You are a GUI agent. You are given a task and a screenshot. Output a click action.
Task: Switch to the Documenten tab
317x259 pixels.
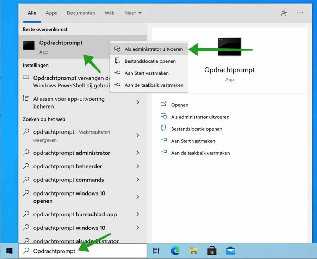[x=81, y=13]
